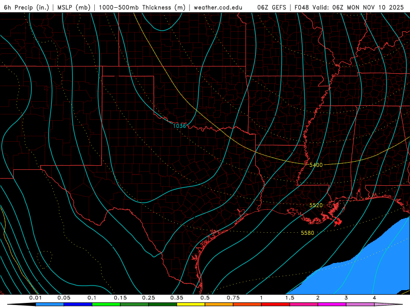Click the legend value 2

pyautogui.click(x=318, y=298)
